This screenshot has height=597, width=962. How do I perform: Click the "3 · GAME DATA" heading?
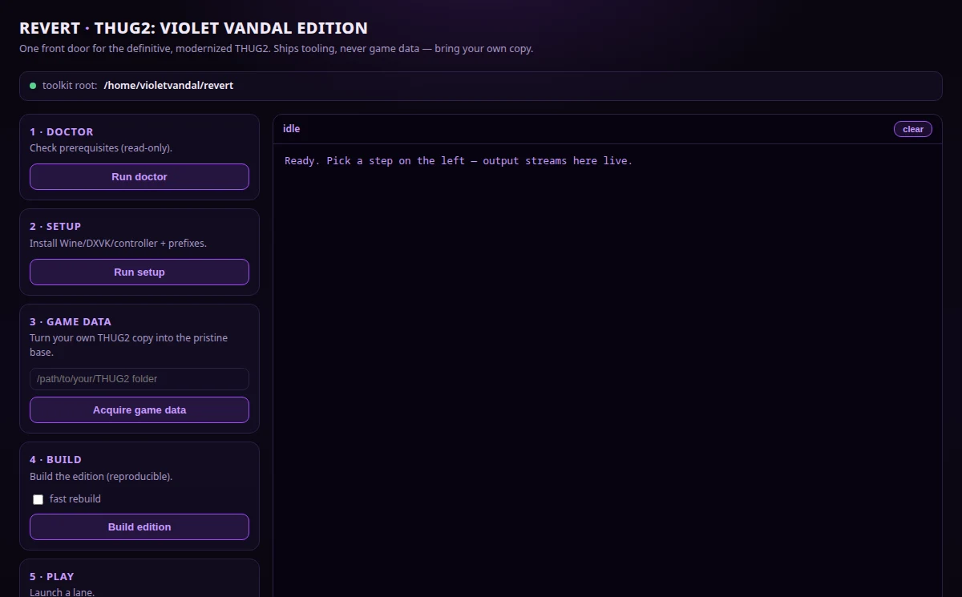point(71,321)
